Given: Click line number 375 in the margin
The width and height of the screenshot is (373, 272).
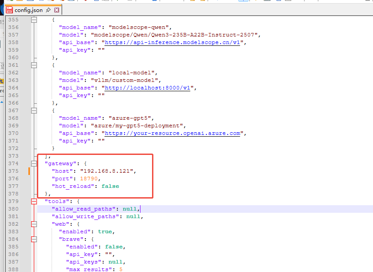Looking at the screenshot, I should (13, 171).
